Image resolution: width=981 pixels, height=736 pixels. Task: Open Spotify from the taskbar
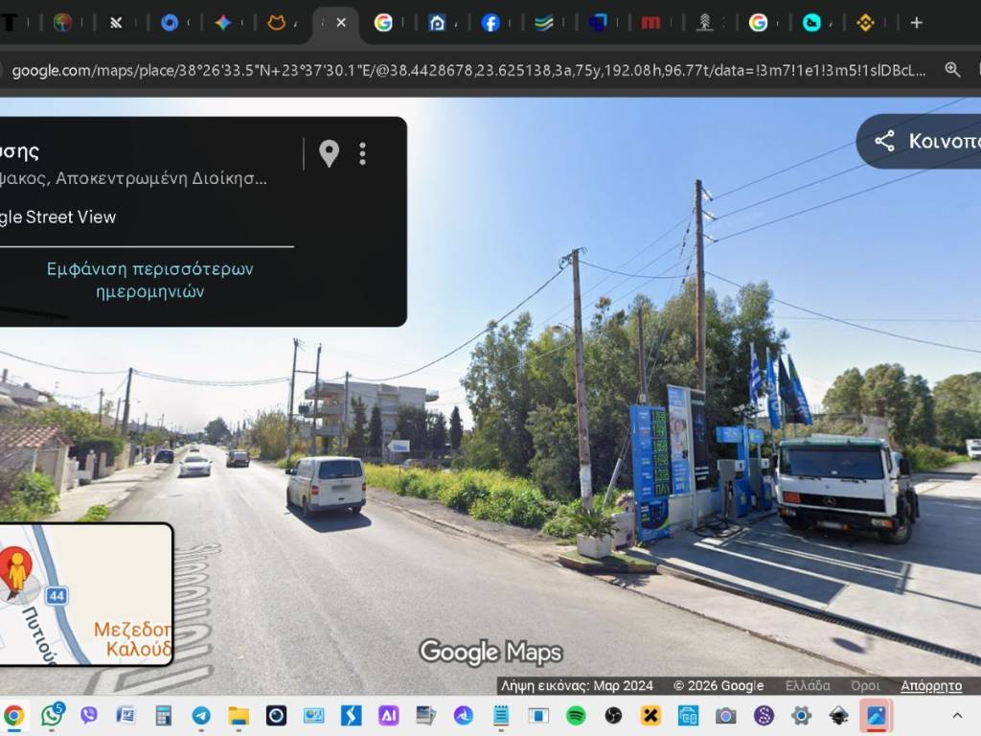(576, 715)
